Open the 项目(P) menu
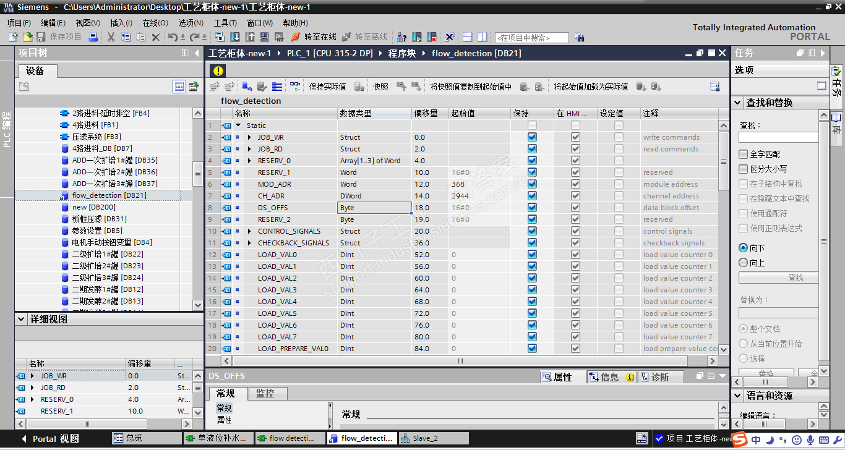The width and height of the screenshot is (845, 450). (x=19, y=23)
